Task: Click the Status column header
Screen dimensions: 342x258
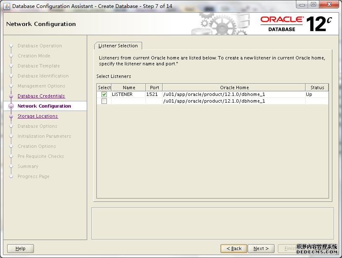Action: point(317,88)
